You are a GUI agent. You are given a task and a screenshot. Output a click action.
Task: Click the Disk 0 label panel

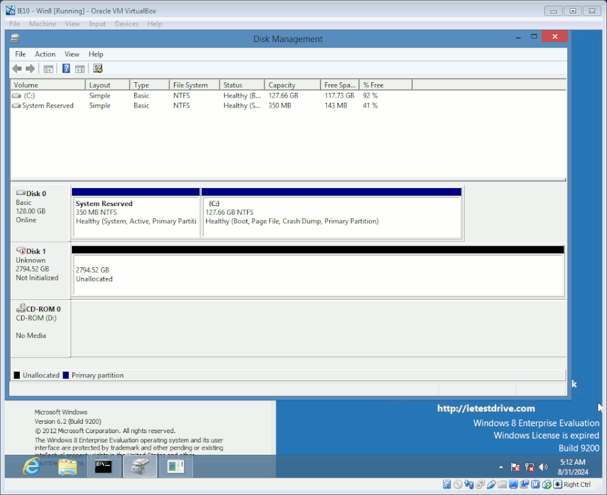[40, 213]
